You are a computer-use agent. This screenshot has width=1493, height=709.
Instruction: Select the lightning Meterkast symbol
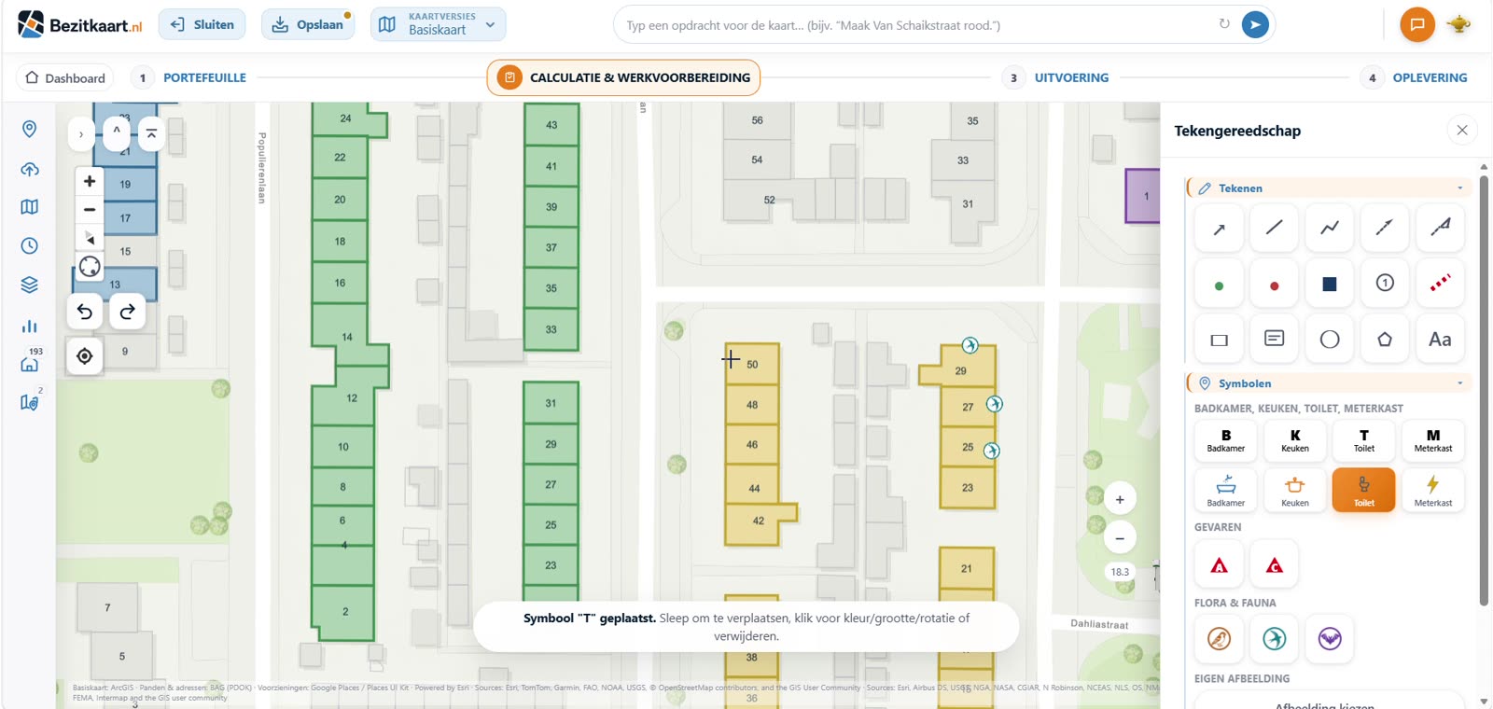(x=1433, y=490)
